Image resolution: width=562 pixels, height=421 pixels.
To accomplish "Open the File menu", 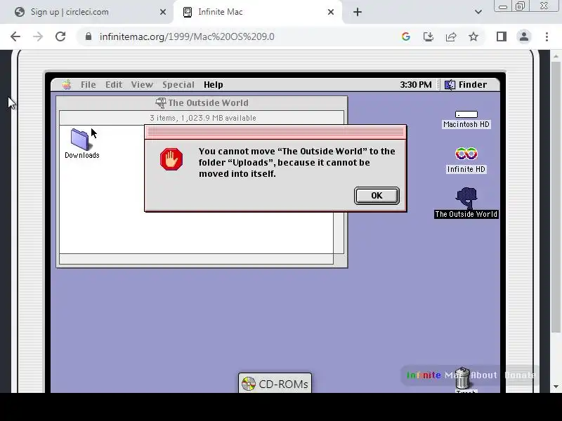I will [89, 85].
